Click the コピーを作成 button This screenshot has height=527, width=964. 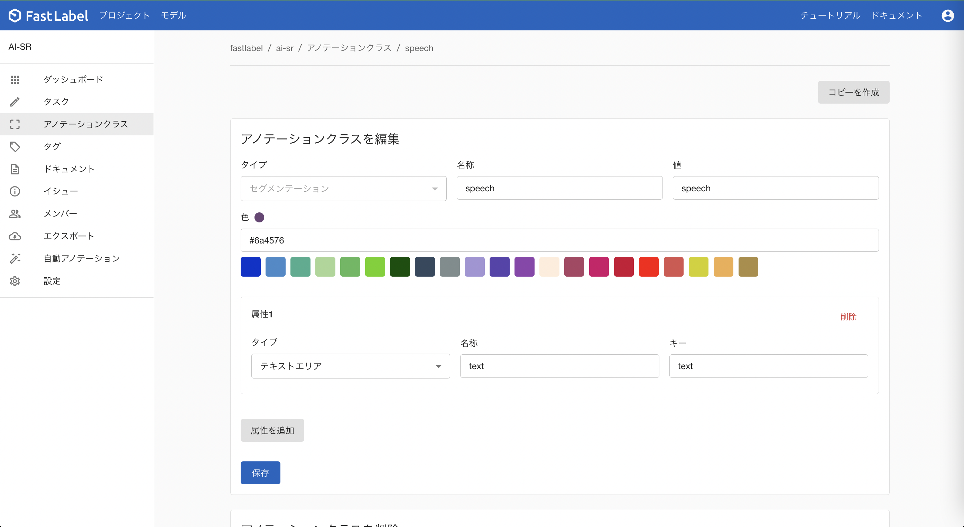pos(853,92)
